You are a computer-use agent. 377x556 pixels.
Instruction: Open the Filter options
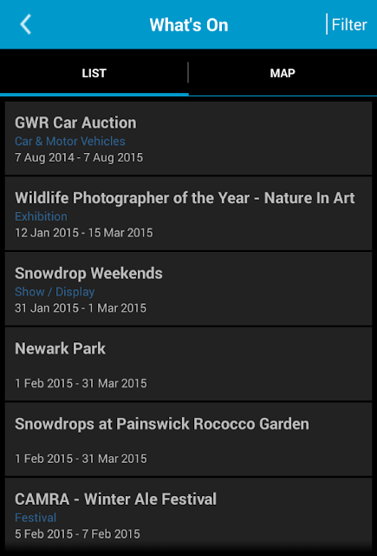click(x=349, y=25)
